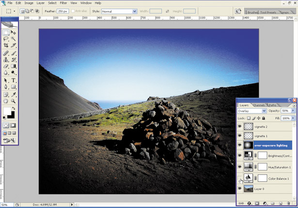Screen dimensions: 298x208
Task: Swap foreground and background colors
Action: [14, 108]
